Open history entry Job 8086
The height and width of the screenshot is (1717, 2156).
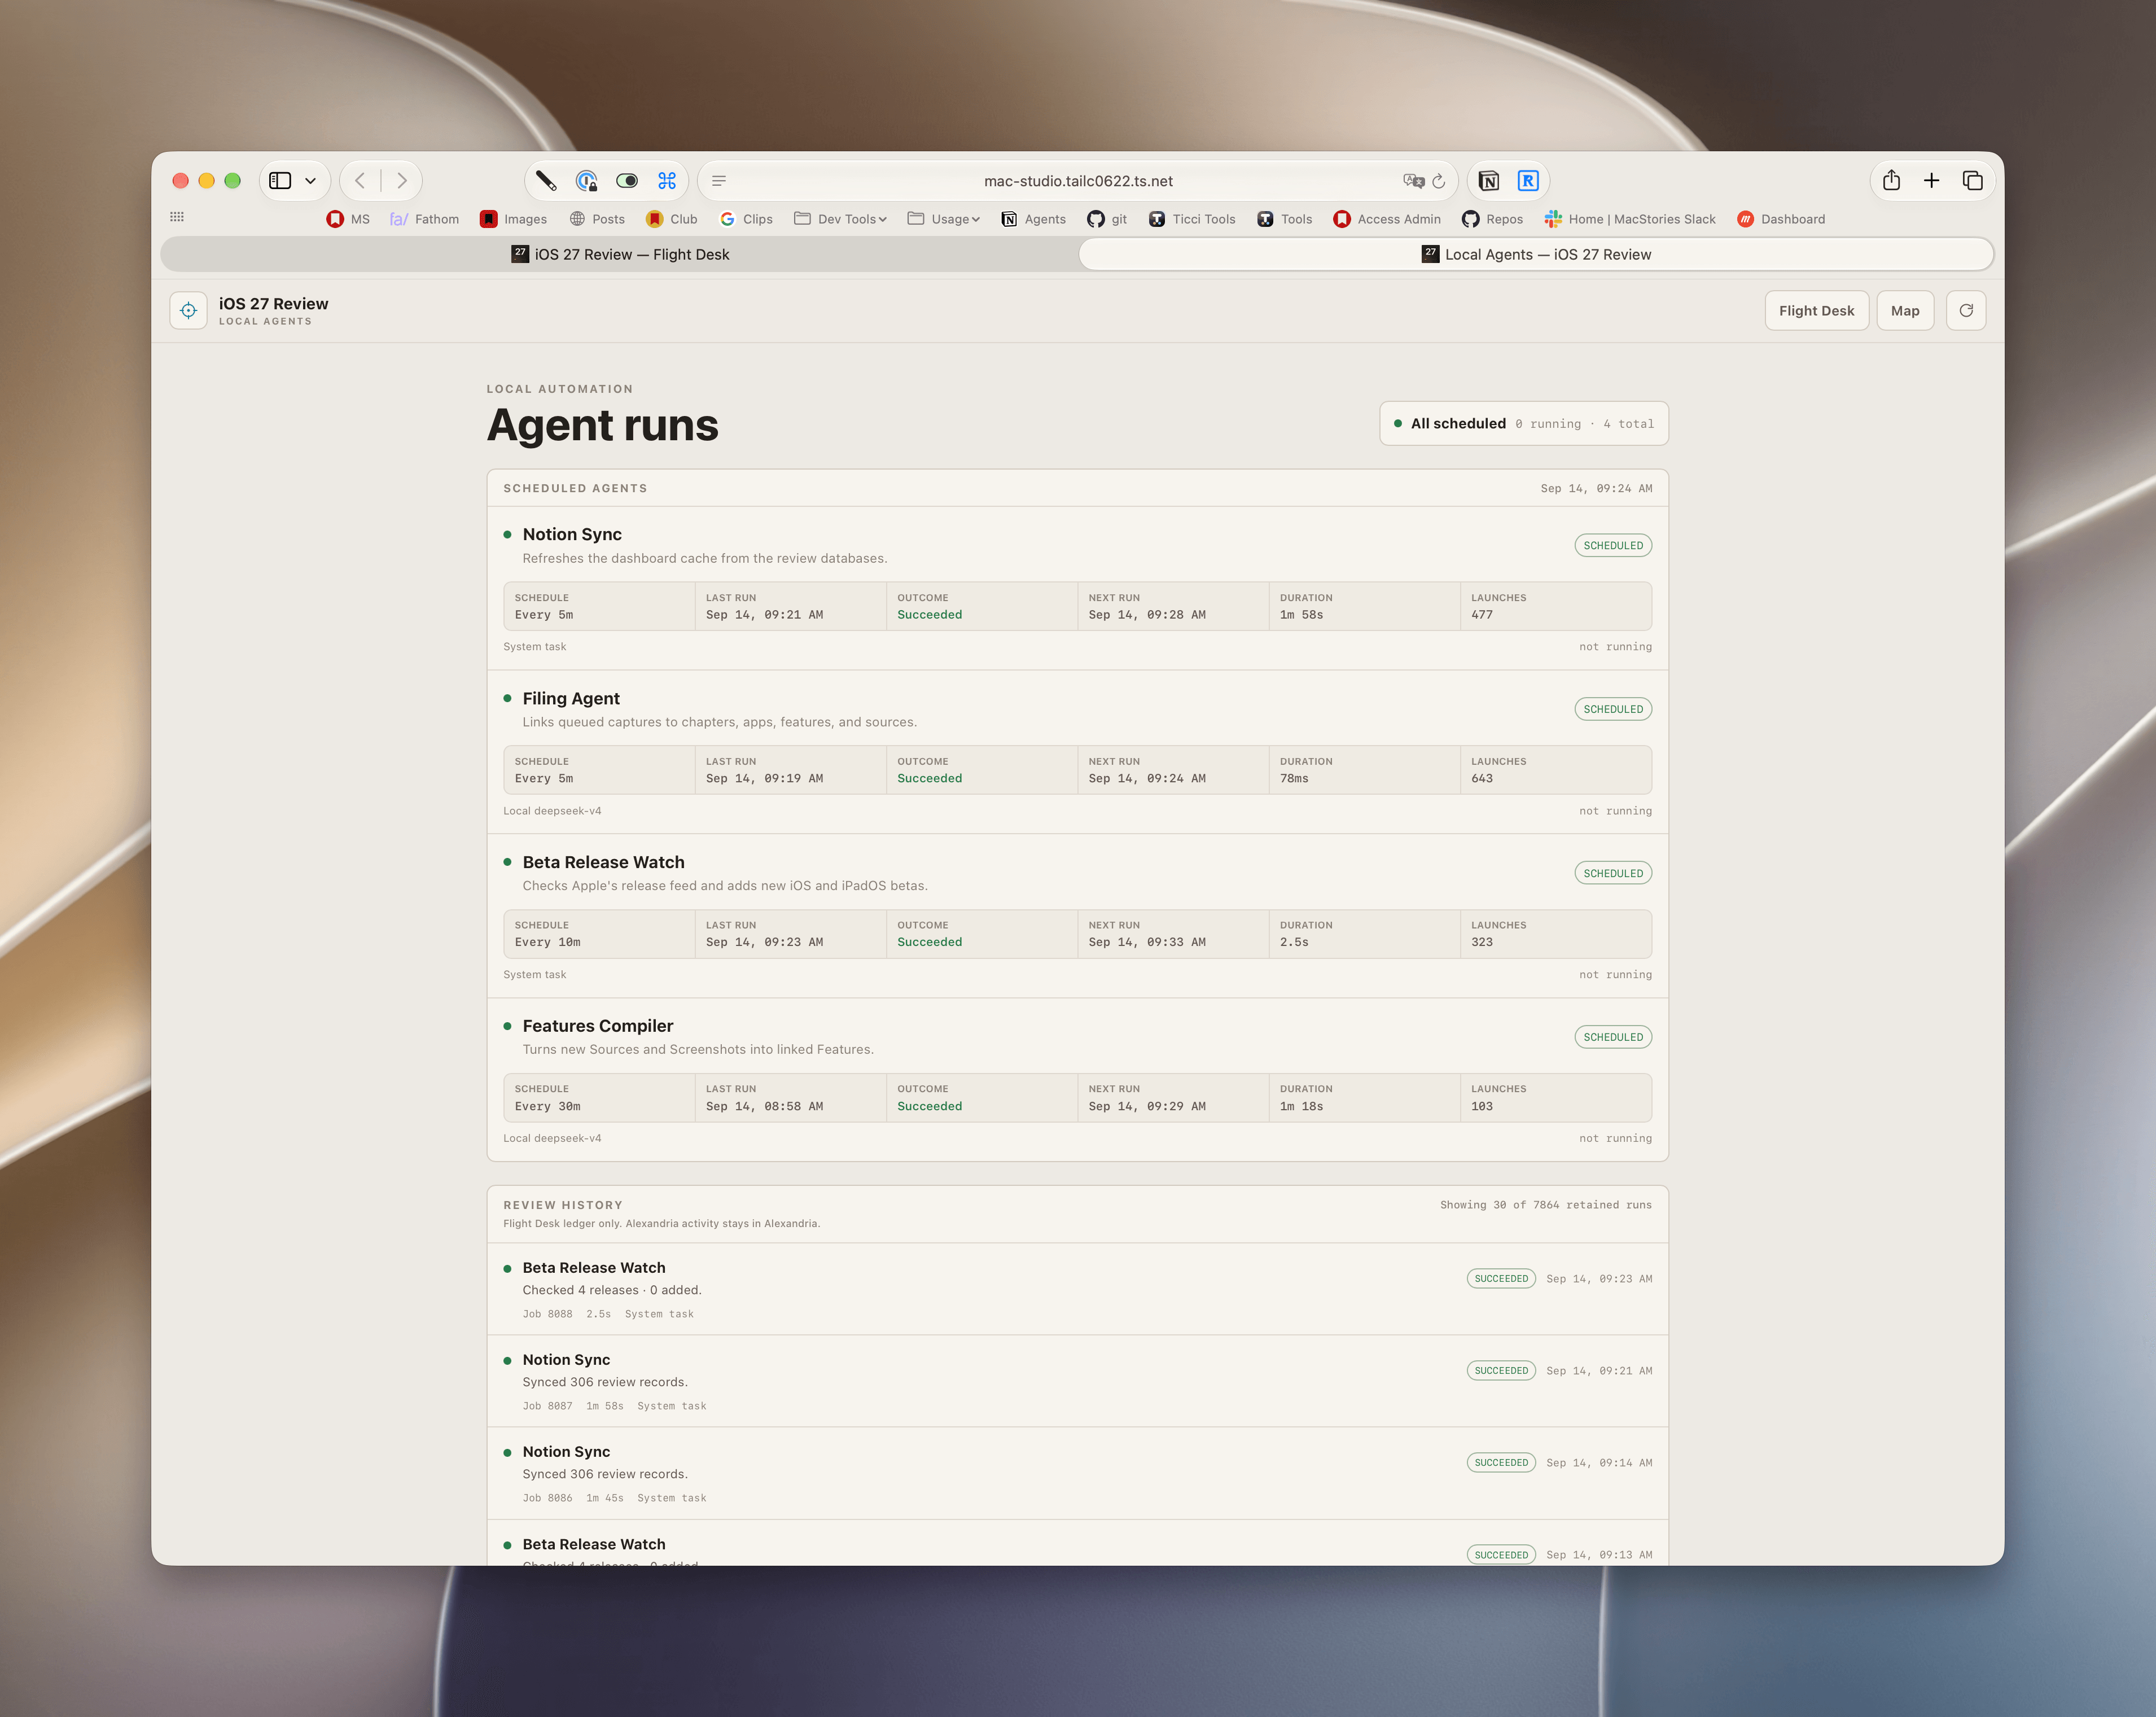pos(1077,1473)
